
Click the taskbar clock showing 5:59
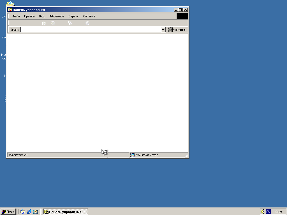pos(279,212)
